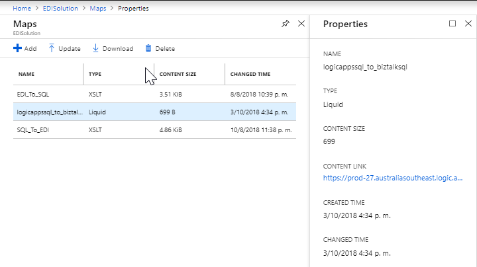Click the Add plus icon

point(17,48)
